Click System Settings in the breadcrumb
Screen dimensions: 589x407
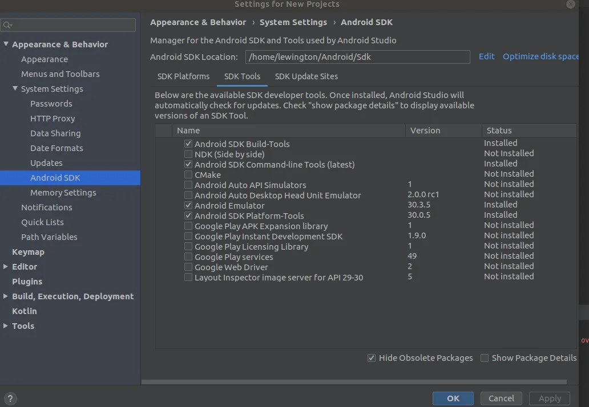click(293, 22)
